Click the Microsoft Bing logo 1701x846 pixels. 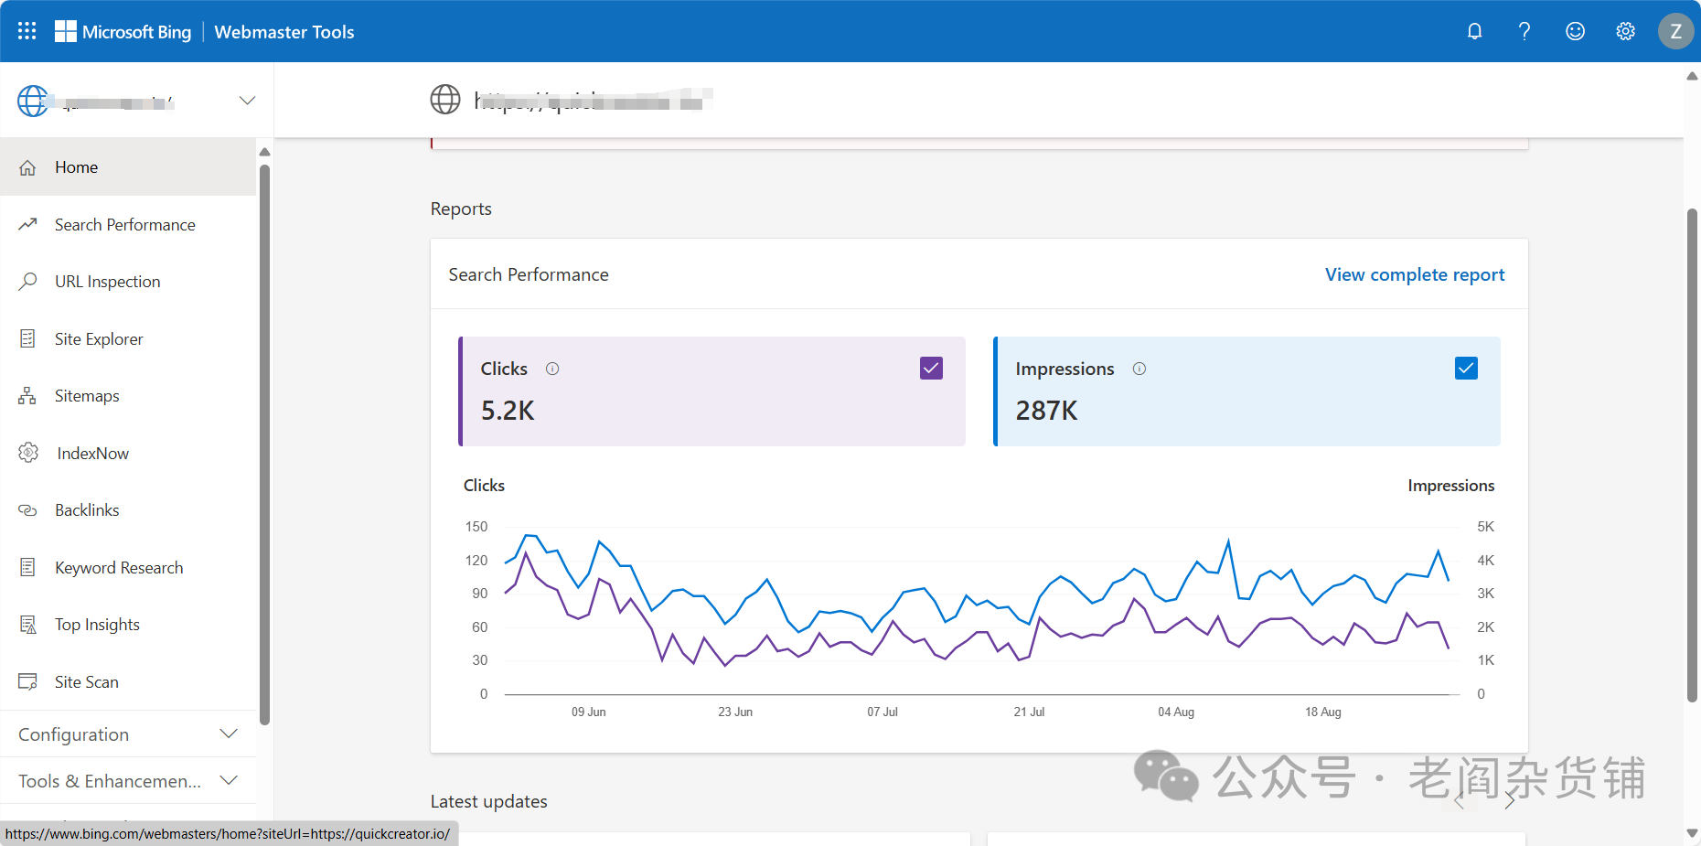pyautogui.click(x=123, y=31)
